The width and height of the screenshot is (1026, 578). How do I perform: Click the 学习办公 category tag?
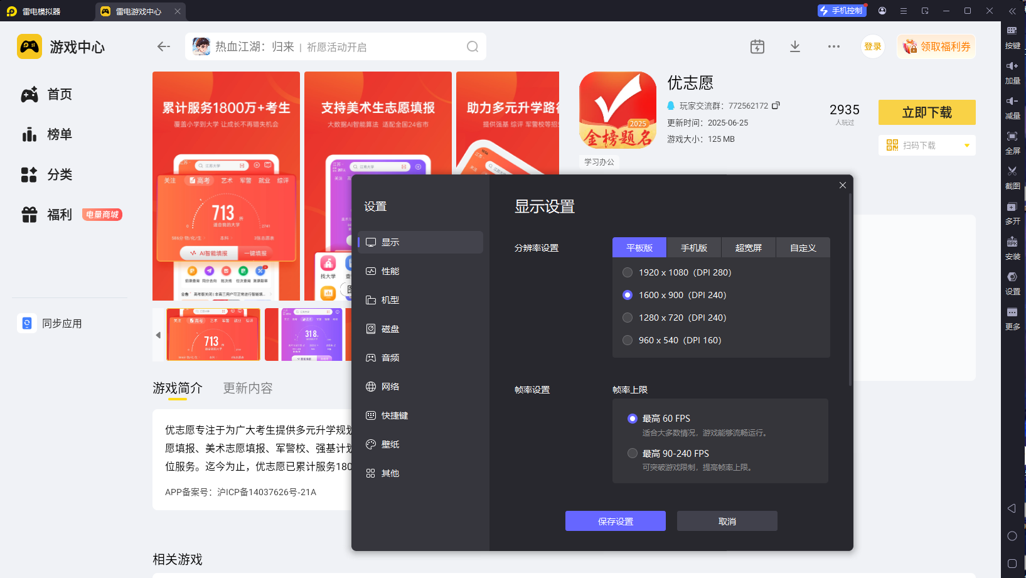pyautogui.click(x=599, y=162)
